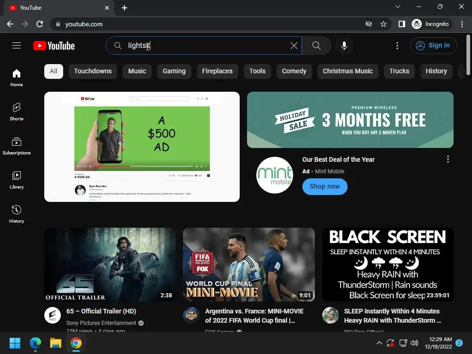Click the Sony Pictures Entertainment channel name
The height and width of the screenshot is (354, 472).
tap(101, 323)
